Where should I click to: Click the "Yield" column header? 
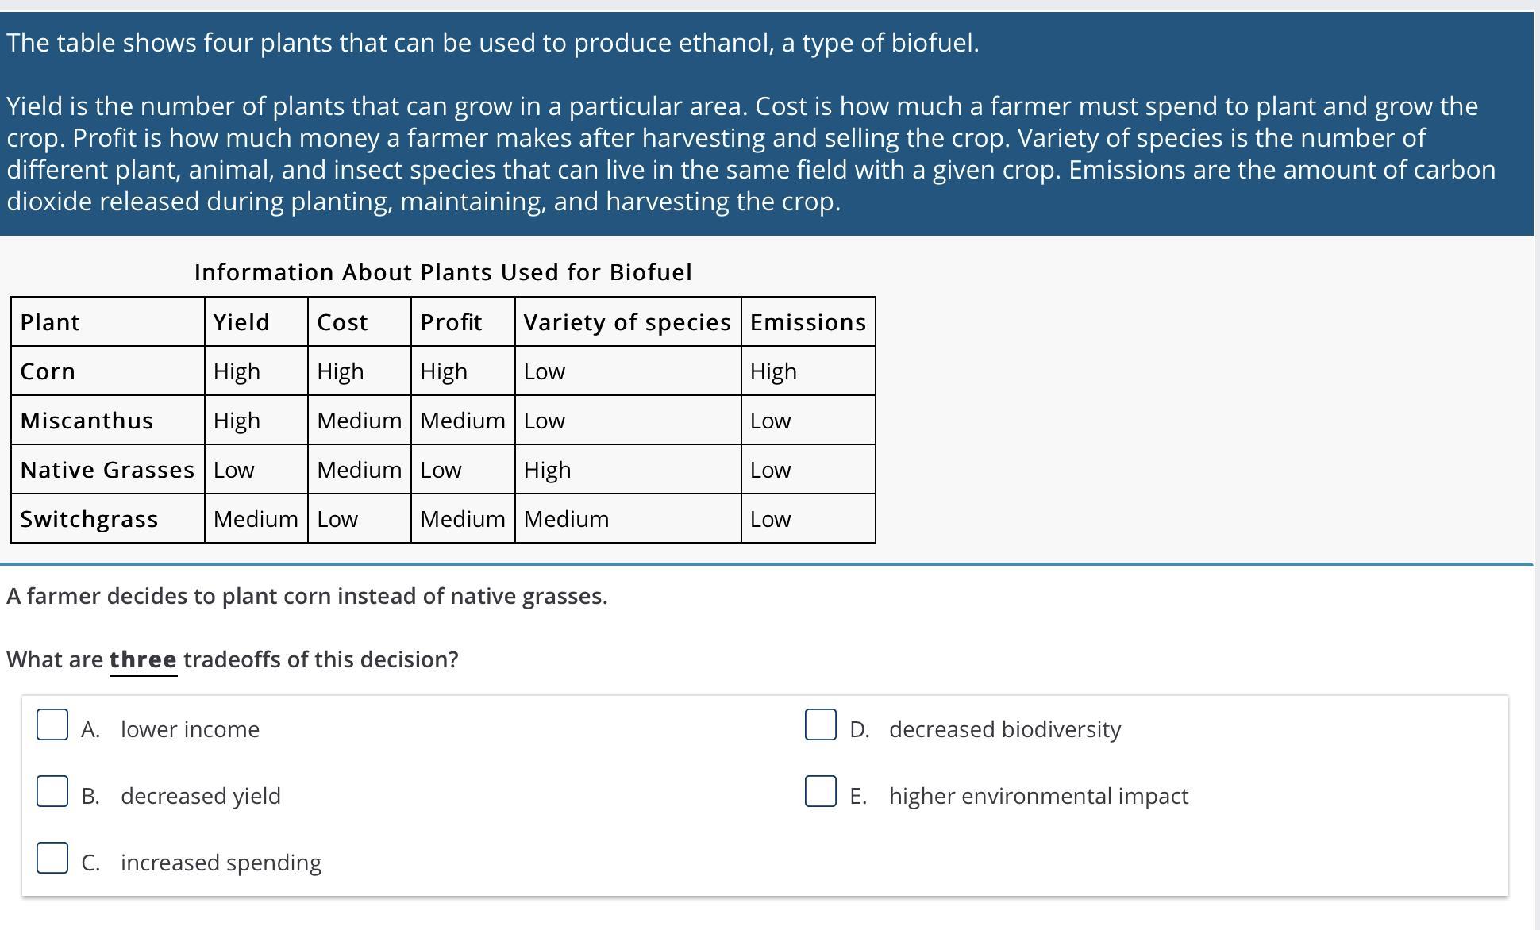(x=241, y=322)
